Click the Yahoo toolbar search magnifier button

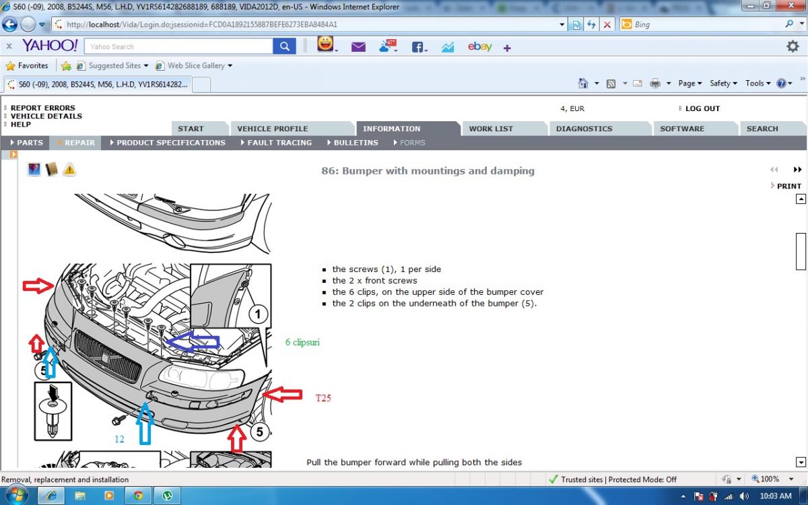point(284,46)
